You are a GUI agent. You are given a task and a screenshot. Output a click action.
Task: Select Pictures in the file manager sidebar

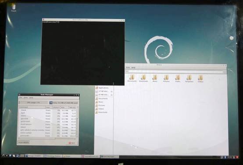(100, 105)
